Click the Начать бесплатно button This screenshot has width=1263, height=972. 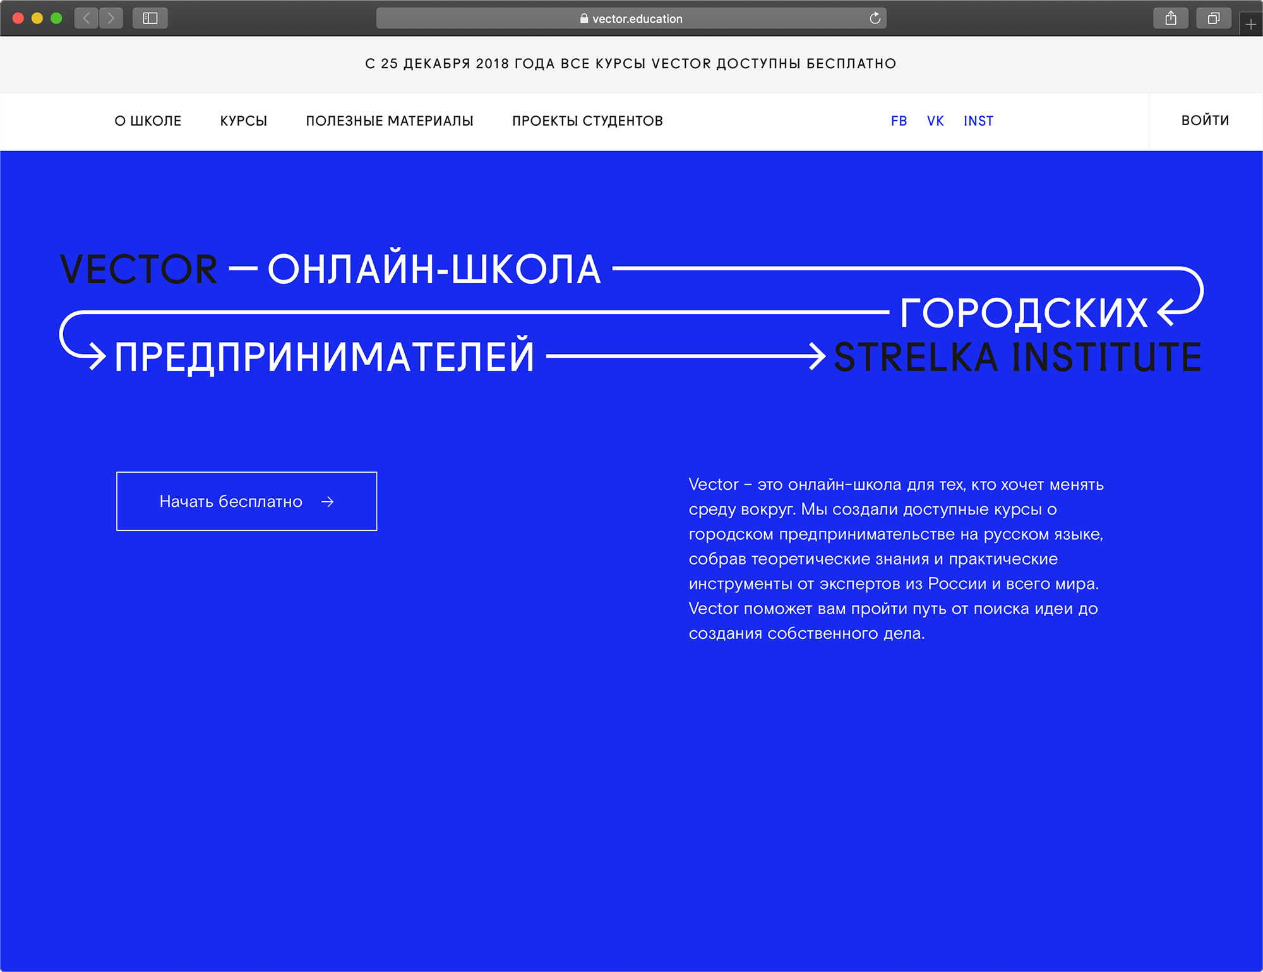246,501
